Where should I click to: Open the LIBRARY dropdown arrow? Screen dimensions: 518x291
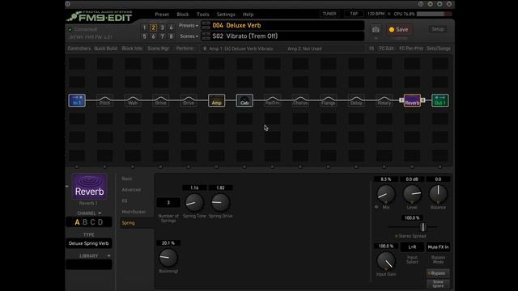[108, 255]
